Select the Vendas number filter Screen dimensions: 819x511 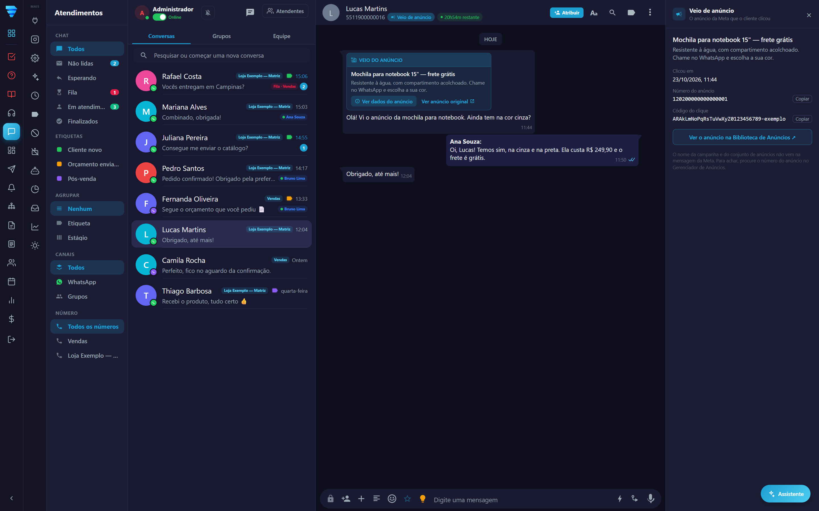click(87, 341)
